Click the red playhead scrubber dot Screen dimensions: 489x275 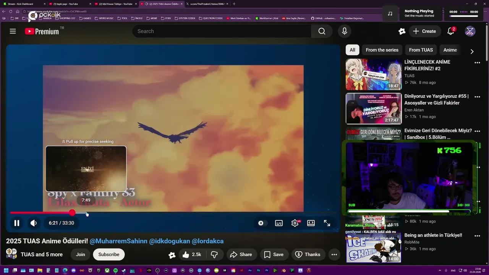(x=72, y=213)
